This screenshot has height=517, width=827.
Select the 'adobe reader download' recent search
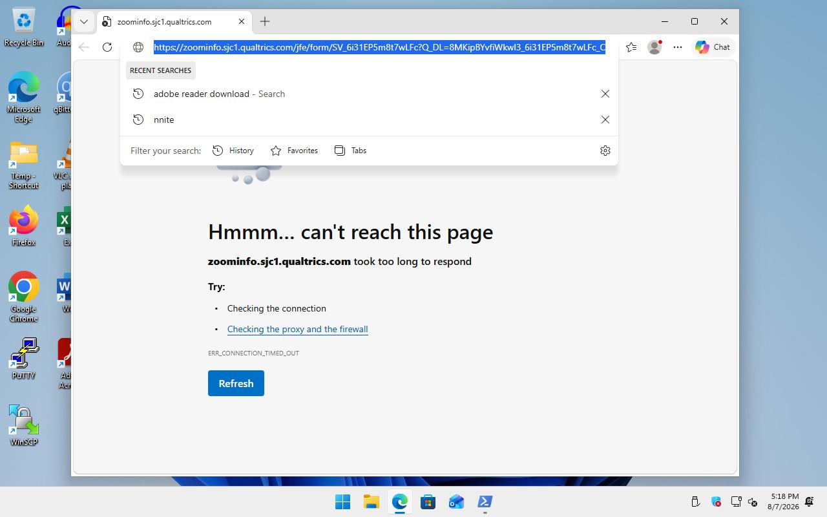[369, 94]
